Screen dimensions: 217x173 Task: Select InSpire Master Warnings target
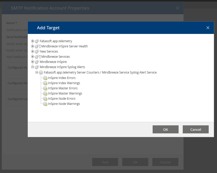click(x=65, y=93)
